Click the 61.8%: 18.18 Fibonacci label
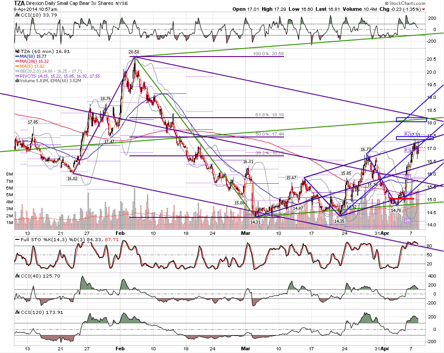The image size is (444, 353). (x=269, y=115)
